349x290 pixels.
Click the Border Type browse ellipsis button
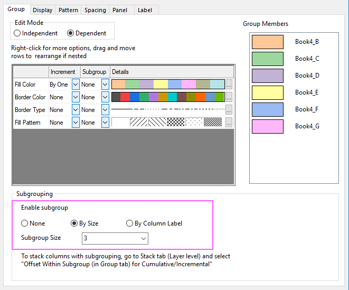click(229, 110)
